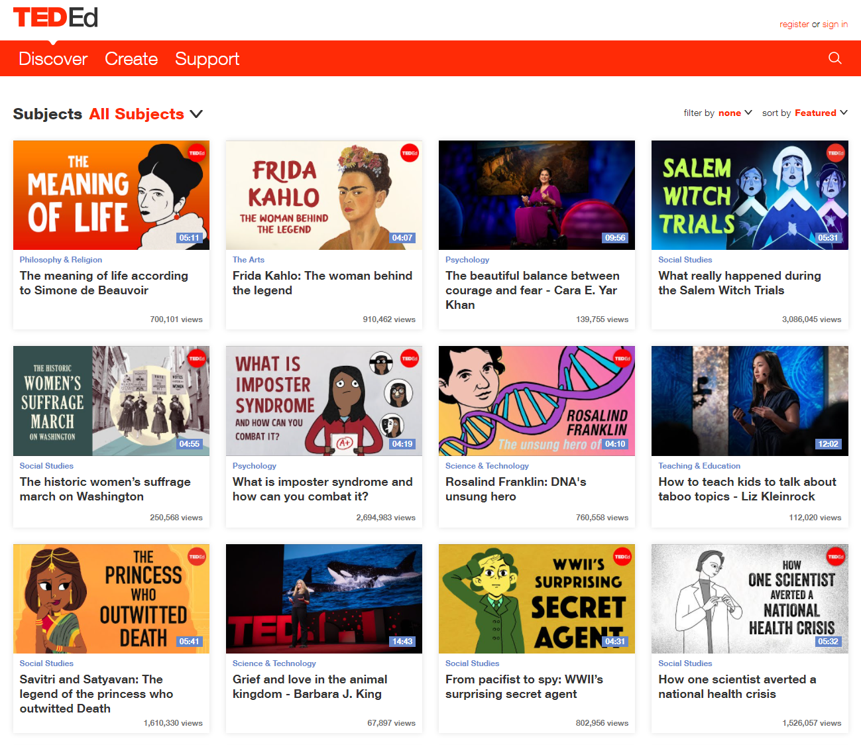Click the '3,086,045 views' count
This screenshot has height=745, width=861.
point(811,319)
